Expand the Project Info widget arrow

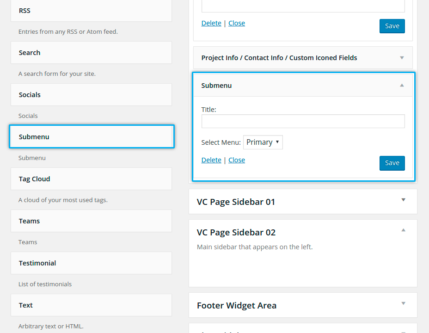(x=402, y=58)
